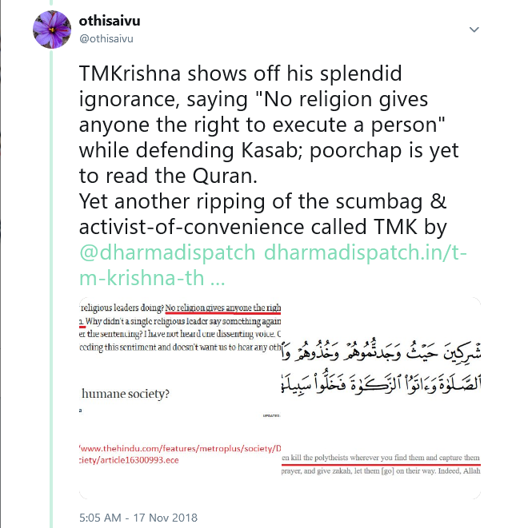Select the tweet text about TMKrishna
Screen dimensions: 512x528
pos(269,150)
